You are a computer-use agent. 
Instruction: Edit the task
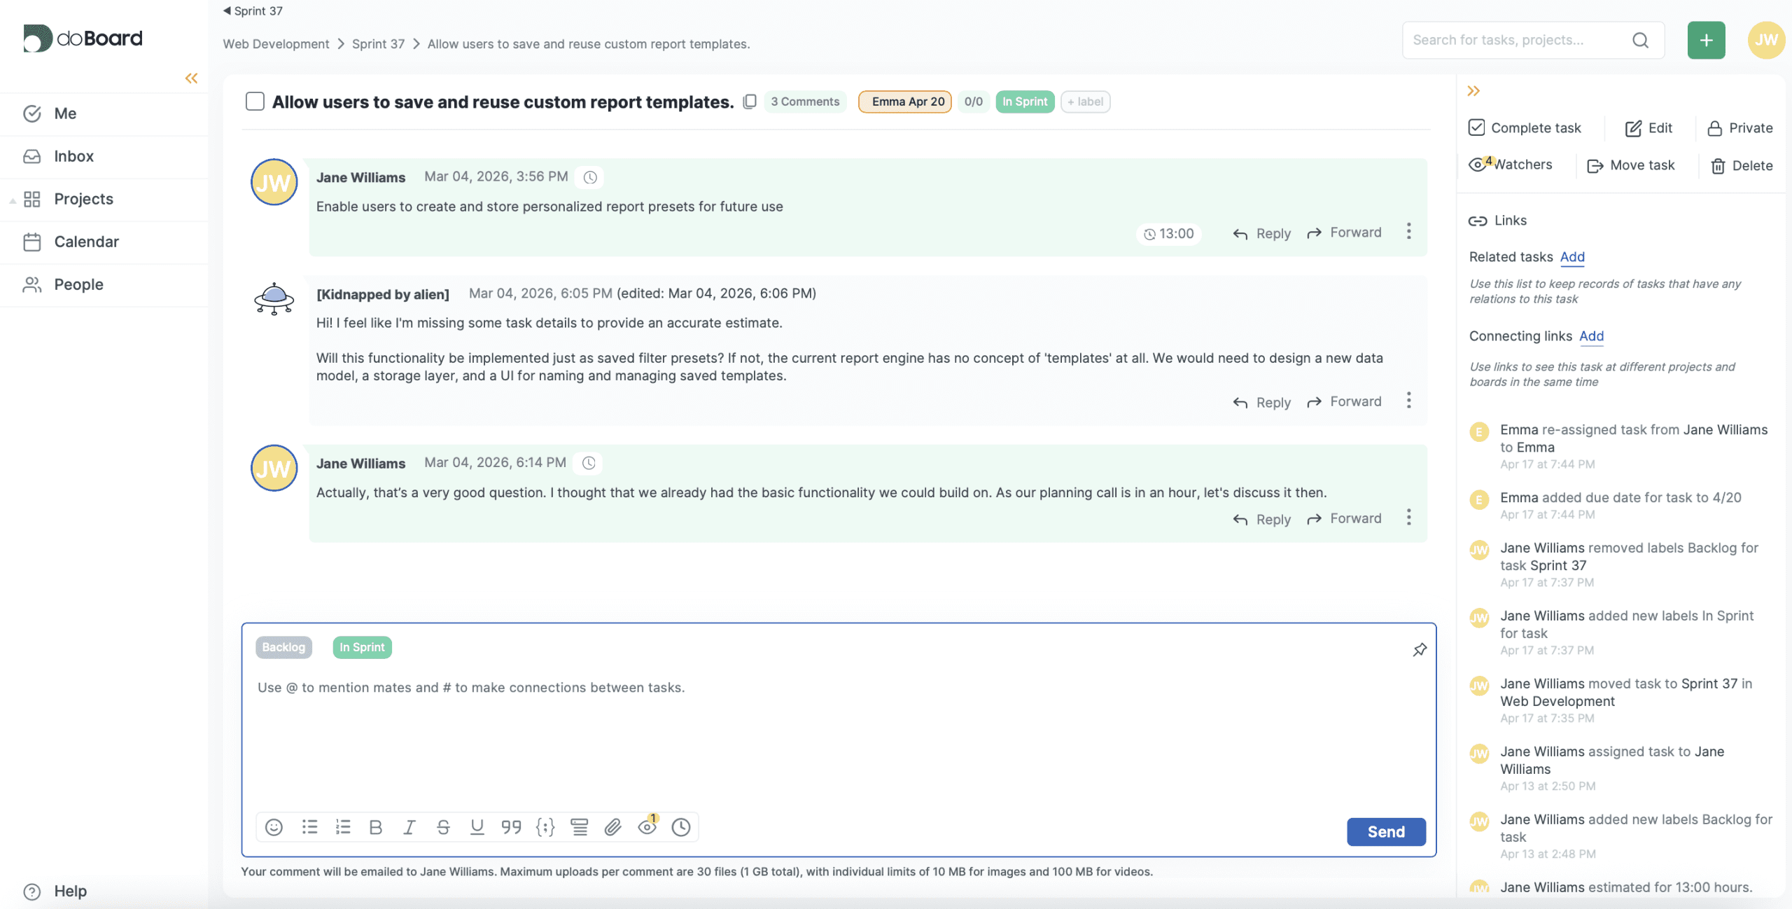[1648, 127]
